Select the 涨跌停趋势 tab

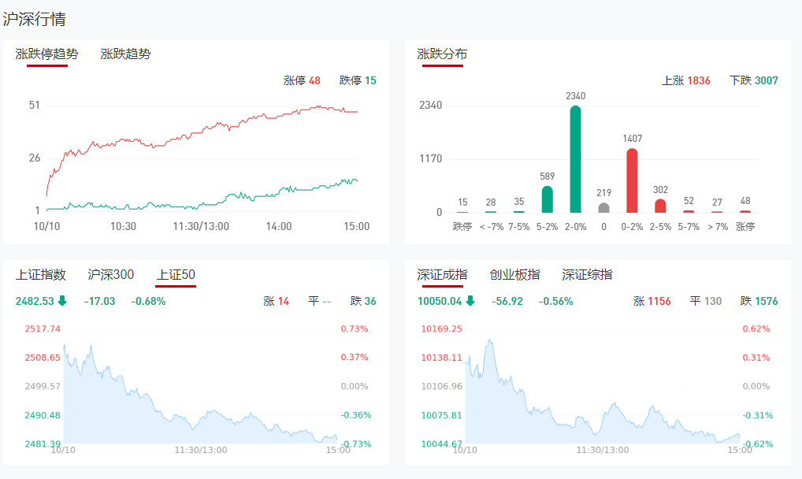pos(47,54)
